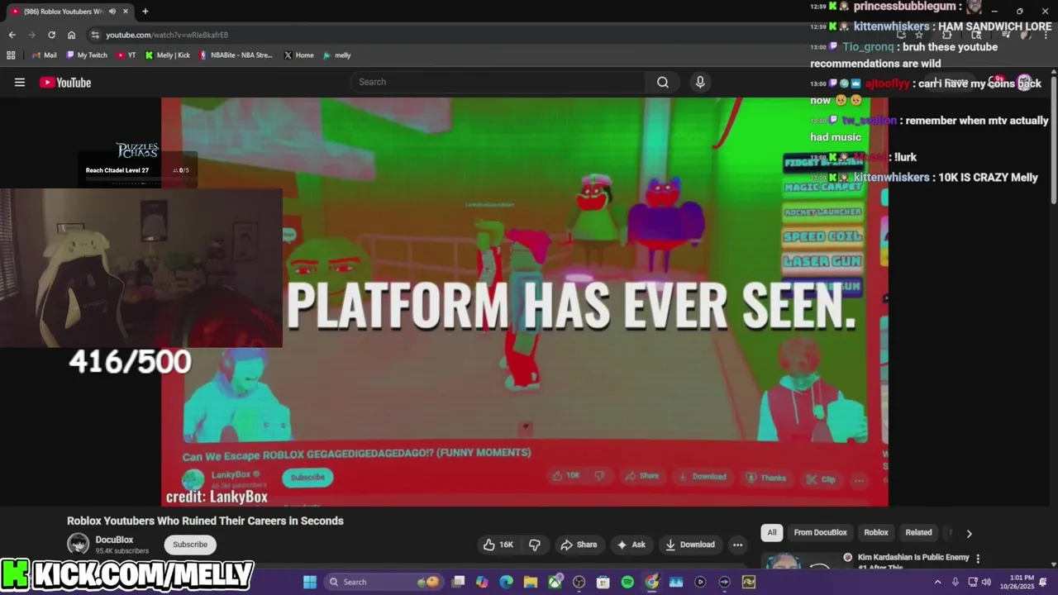This screenshot has width=1058, height=595.
Task: Show hidden system tray icons chevron
Action: click(937, 582)
